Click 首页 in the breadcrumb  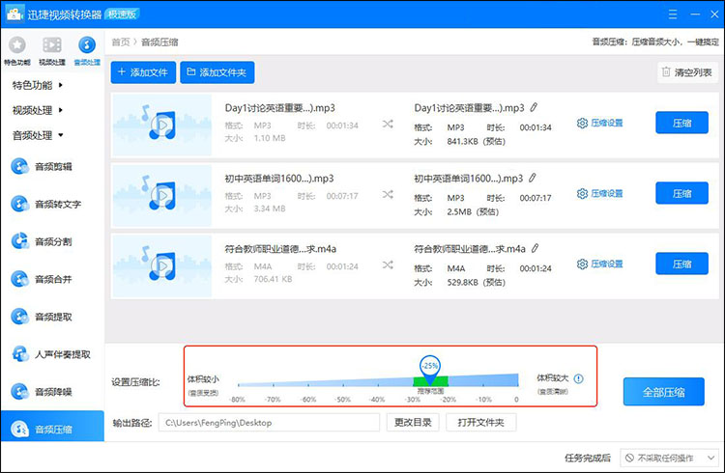[x=121, y=42]
